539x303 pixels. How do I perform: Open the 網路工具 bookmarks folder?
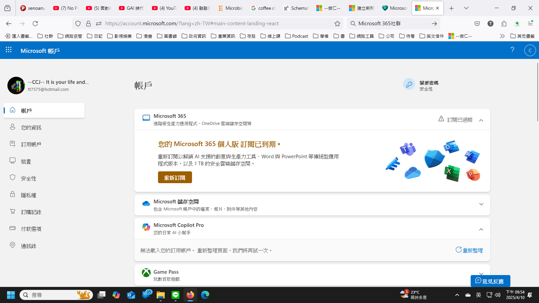[361, 36]
